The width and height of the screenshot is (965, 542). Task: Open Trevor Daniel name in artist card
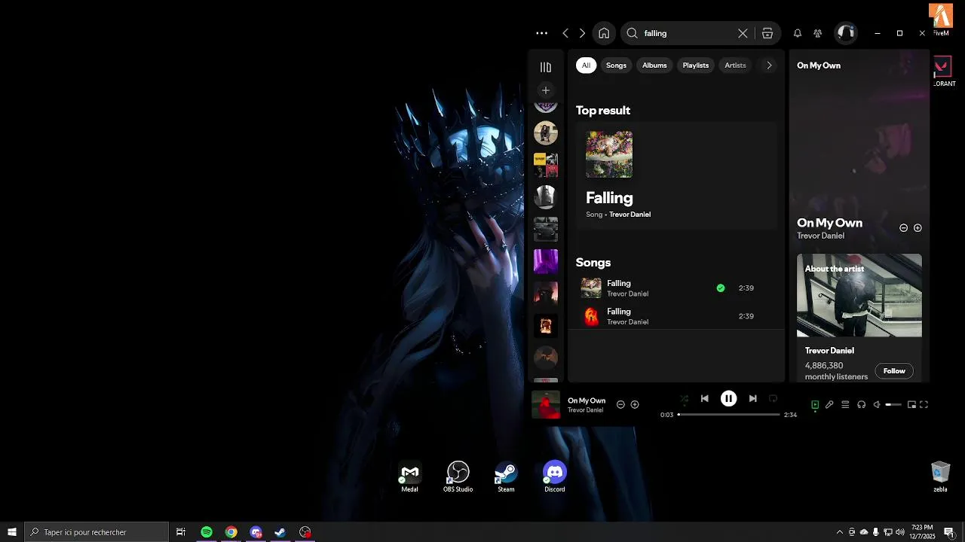tap(829, 351)
